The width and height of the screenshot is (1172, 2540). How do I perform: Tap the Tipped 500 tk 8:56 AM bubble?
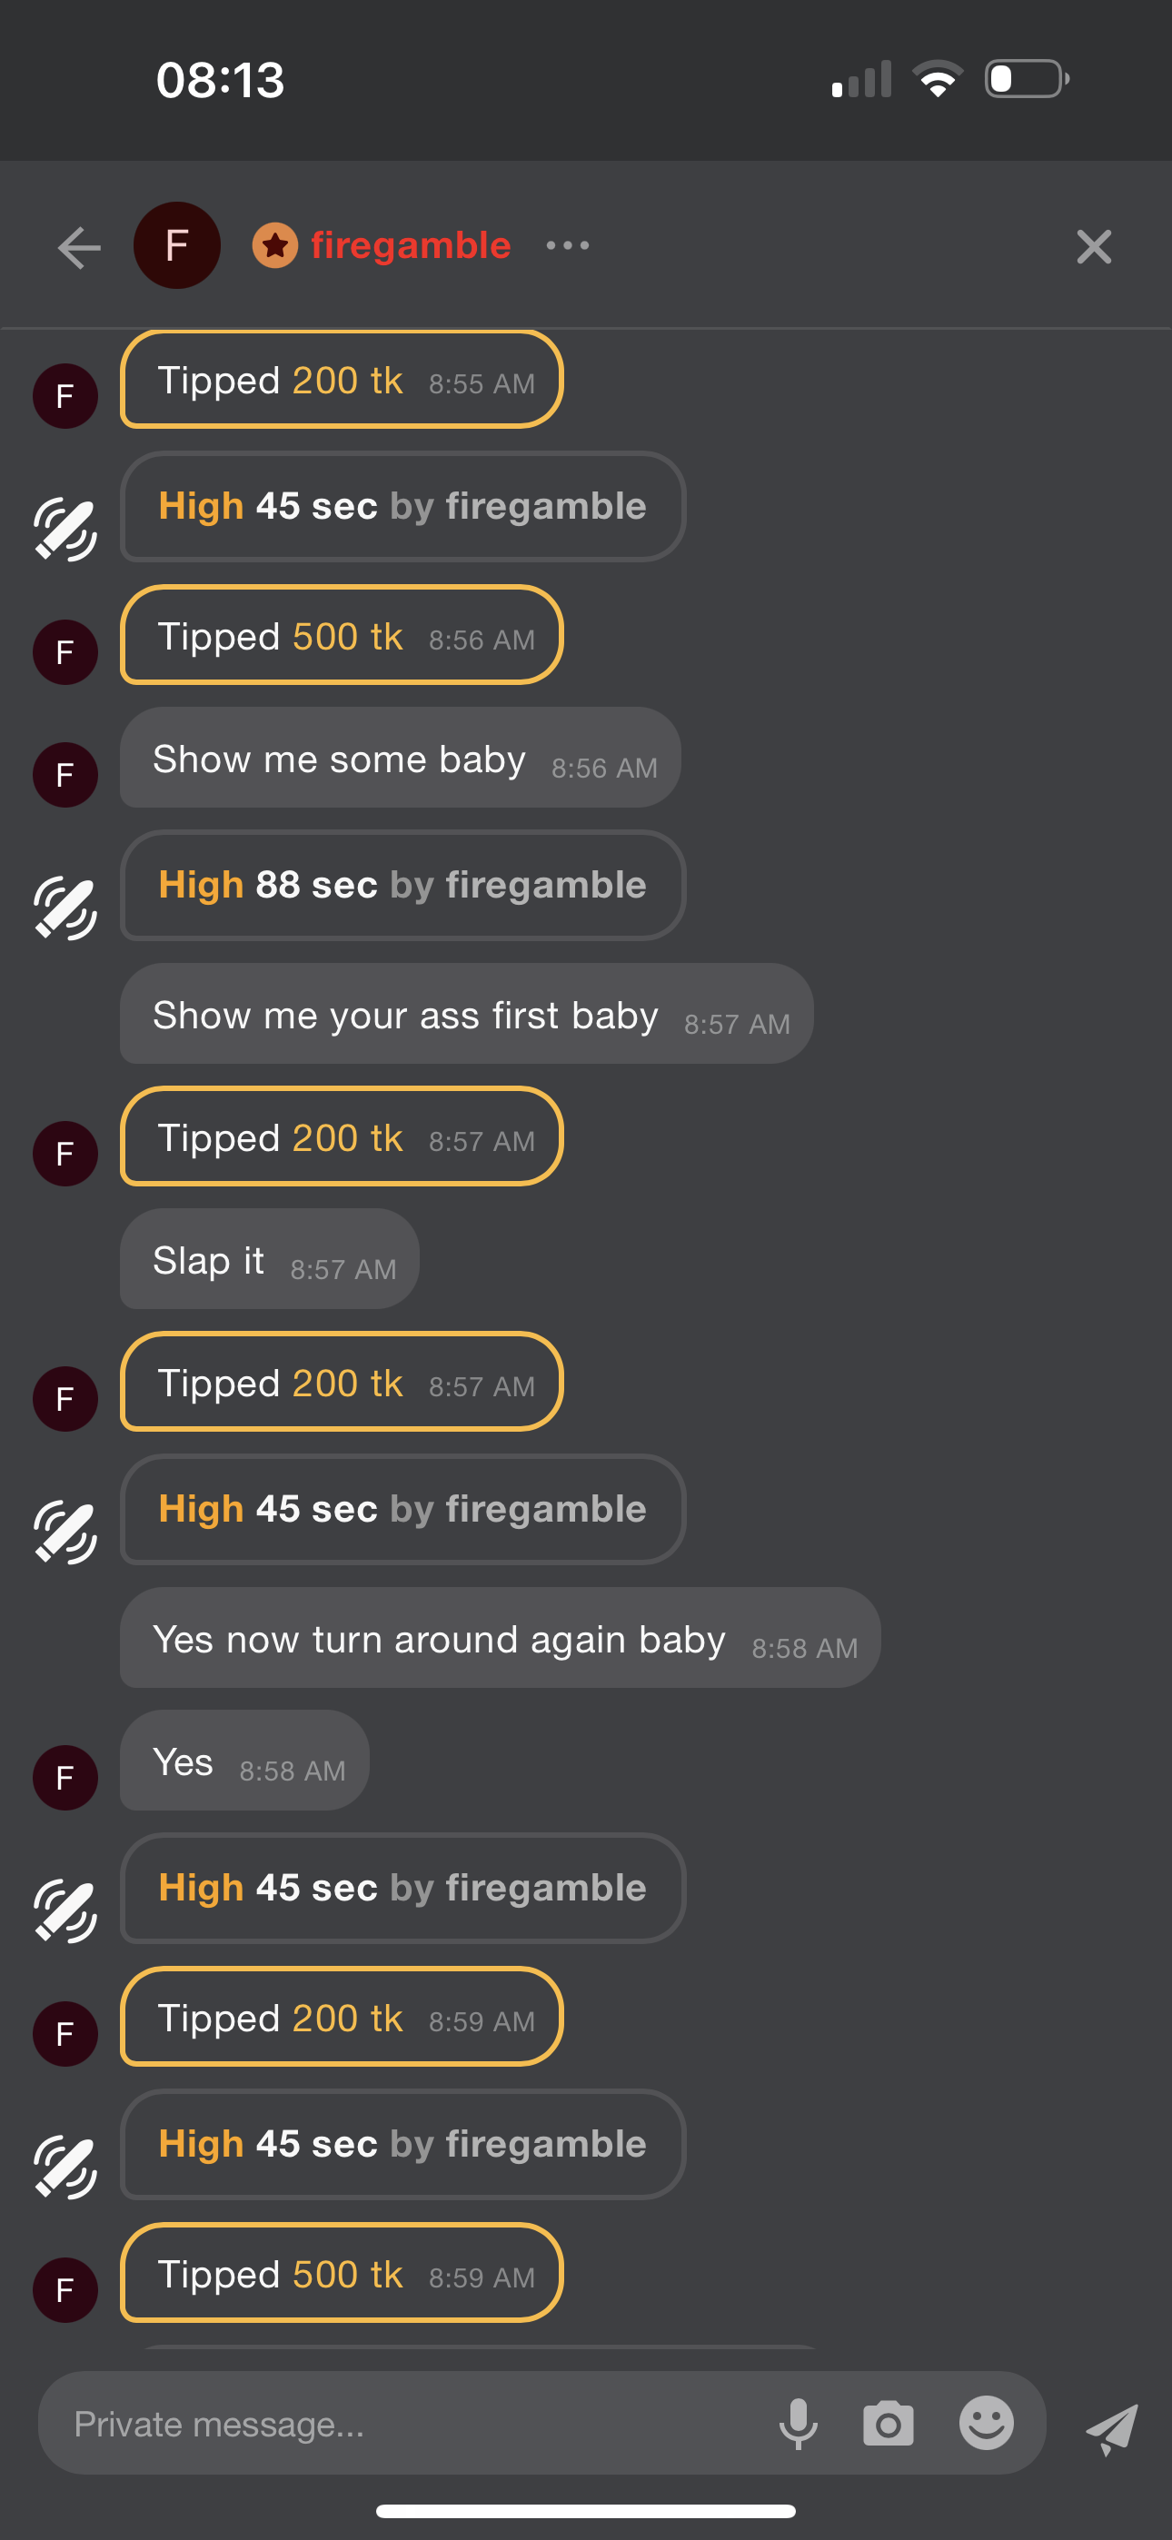[342, 636]
